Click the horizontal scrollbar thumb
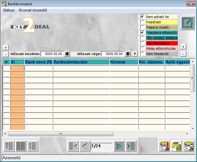 (61, 134)
